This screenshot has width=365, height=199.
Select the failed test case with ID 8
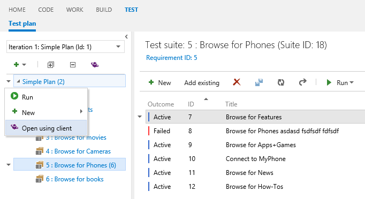pos(255,131)
